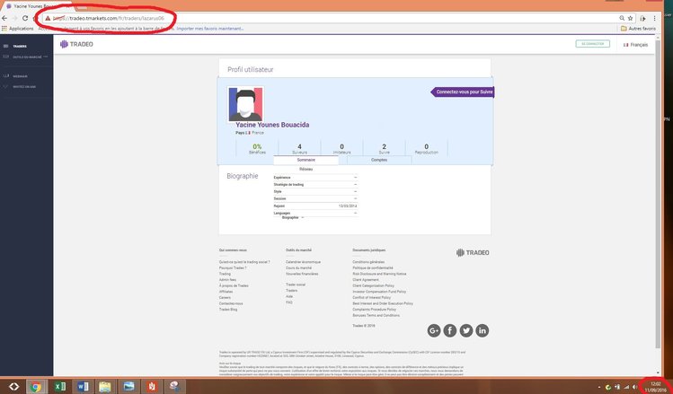Click the browser reload button

pos(27,18)
